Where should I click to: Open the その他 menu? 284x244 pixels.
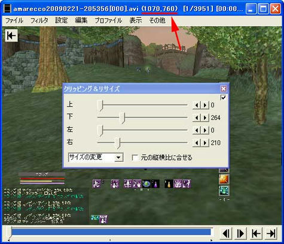[x=157, y=20]
